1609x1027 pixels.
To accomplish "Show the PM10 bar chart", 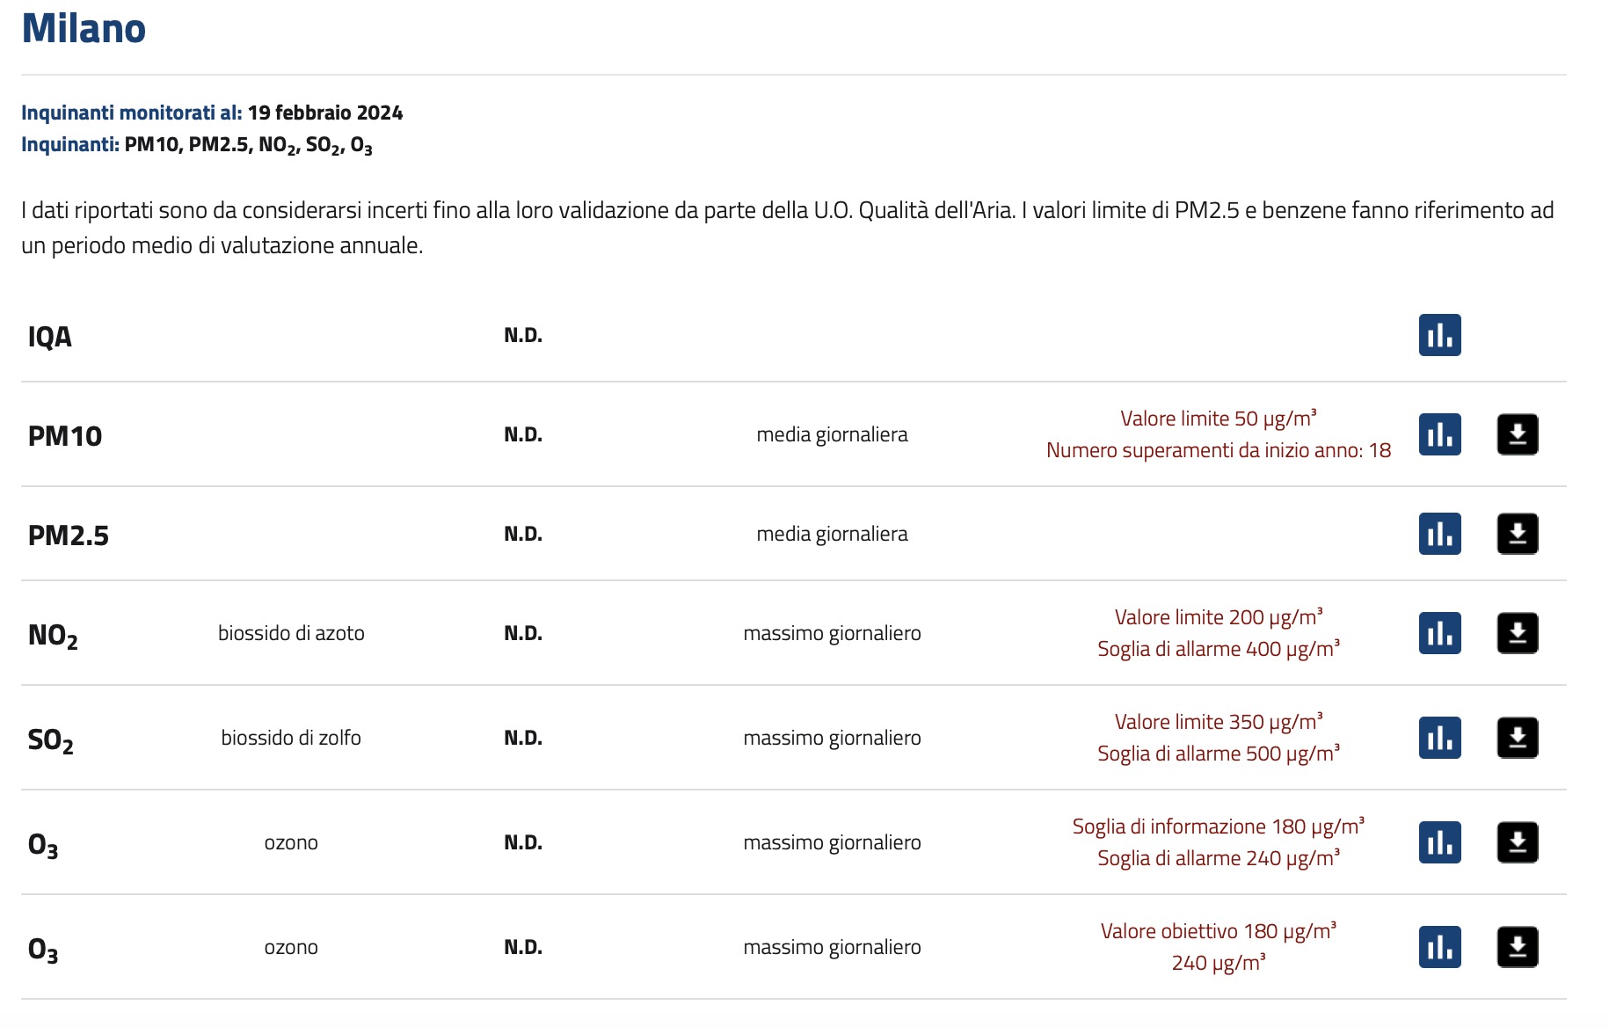I will tap(1439, 434).
